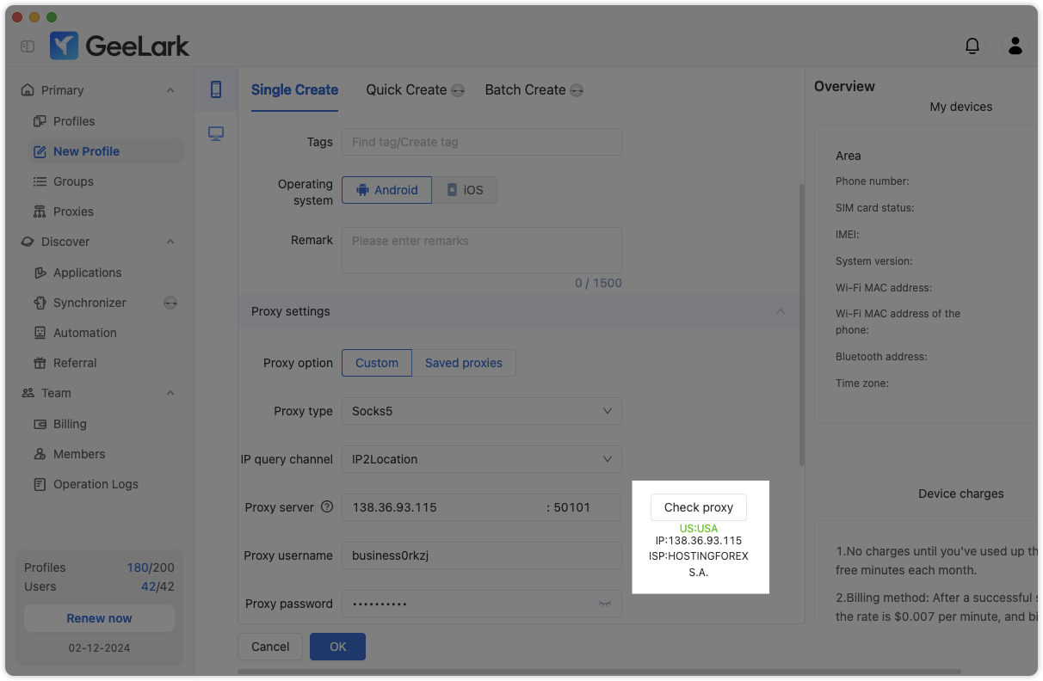
Task: Click the Proxy password field
Action: pos(481,604)
